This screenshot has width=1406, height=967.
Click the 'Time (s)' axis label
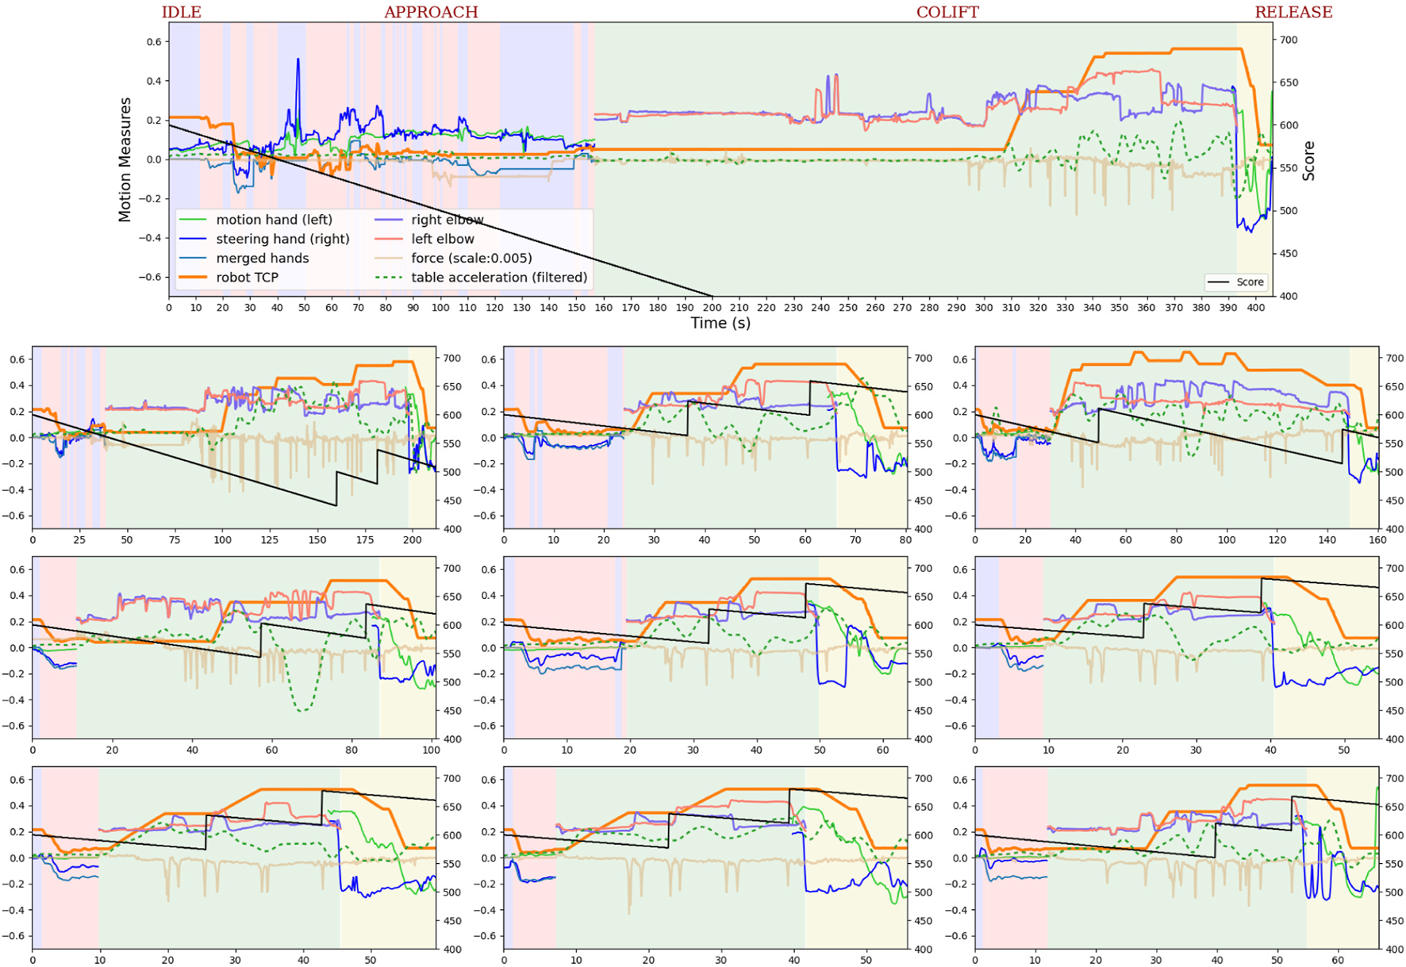click(x=720, y=323)
